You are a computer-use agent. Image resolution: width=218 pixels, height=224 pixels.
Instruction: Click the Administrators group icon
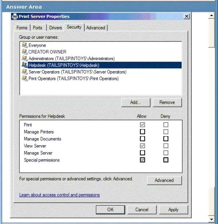(x=24, y=58)
